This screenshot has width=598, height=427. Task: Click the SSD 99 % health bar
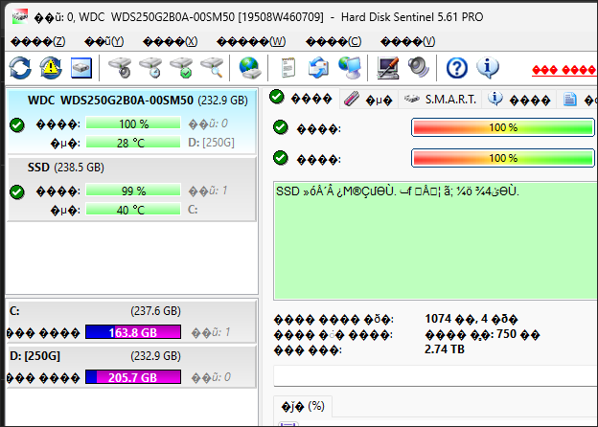coord(133,191)
